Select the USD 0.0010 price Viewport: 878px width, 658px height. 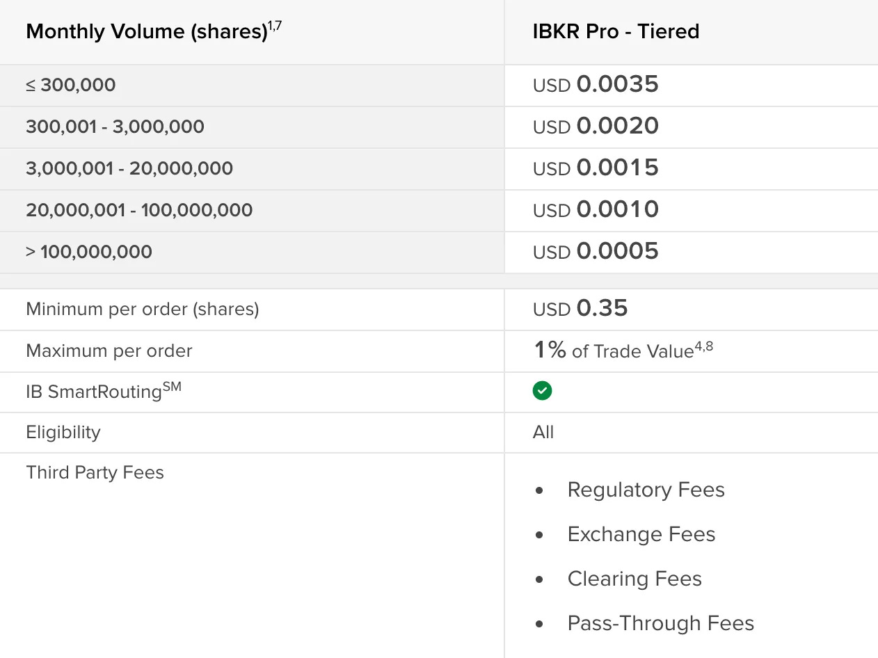(x=596, y=210)
